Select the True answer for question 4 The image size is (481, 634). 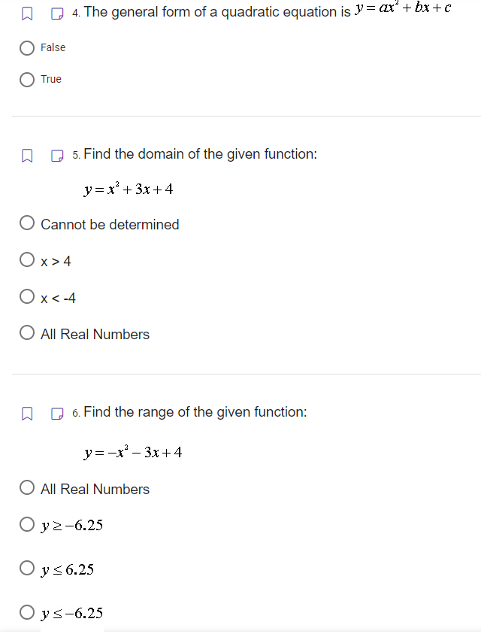(x=26, y=79)
